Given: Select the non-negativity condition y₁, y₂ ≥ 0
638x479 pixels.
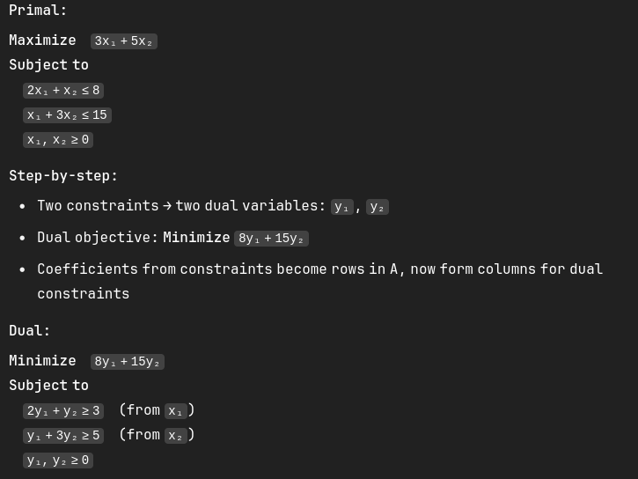Looking at the screenshot, I should (58, 461).
